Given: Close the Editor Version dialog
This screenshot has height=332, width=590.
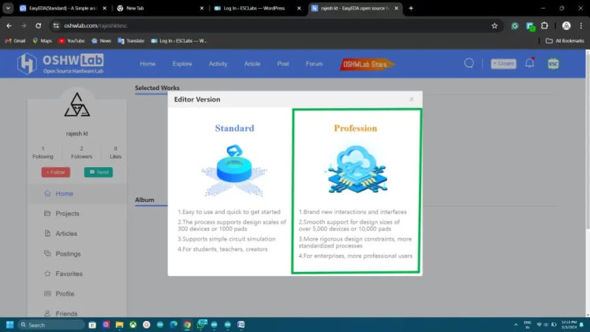Looking at the screenshot, I should 411,99.
